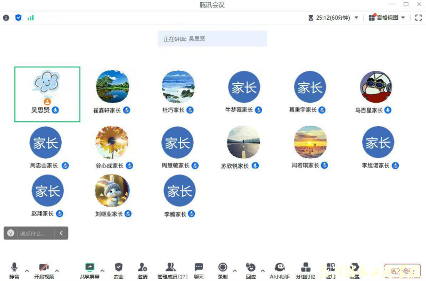426x281 pixels.
Task: Toggle 谷心成家长 microphone icon
Action: point(129,166)
